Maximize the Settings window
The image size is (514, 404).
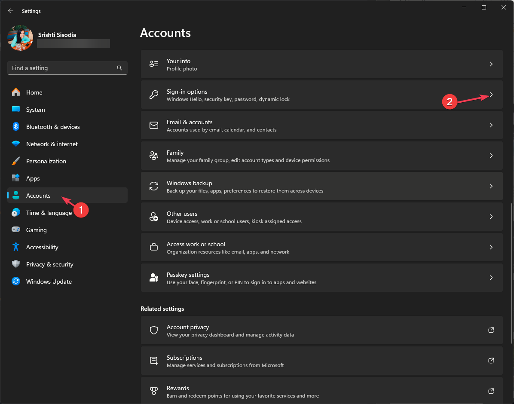pos(484,7)
